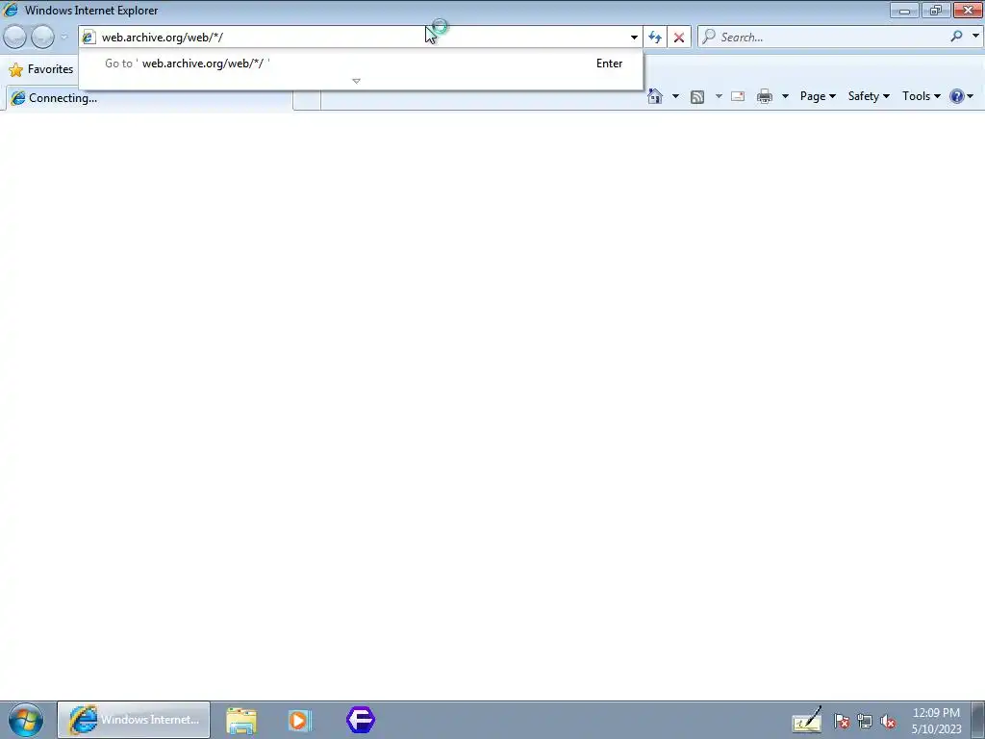The height and width of the screenshot is (739, 985).
Task: Expand the address bar history dropdown
Action: pyautogui.click(x=634, y=38)
